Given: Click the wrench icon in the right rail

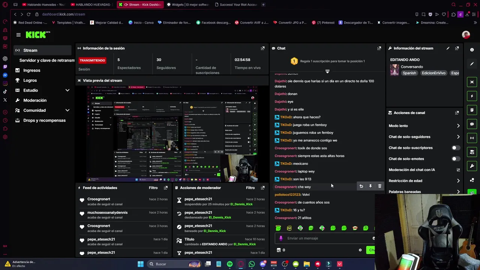Looking at the screenshot, I should click(x=472, y=166).
